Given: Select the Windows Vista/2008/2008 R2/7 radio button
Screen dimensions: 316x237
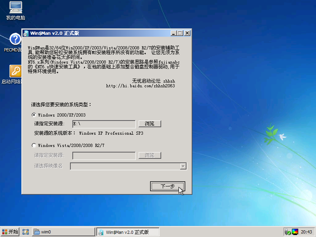Looking at the screenshot, I should tap(34, 145).
